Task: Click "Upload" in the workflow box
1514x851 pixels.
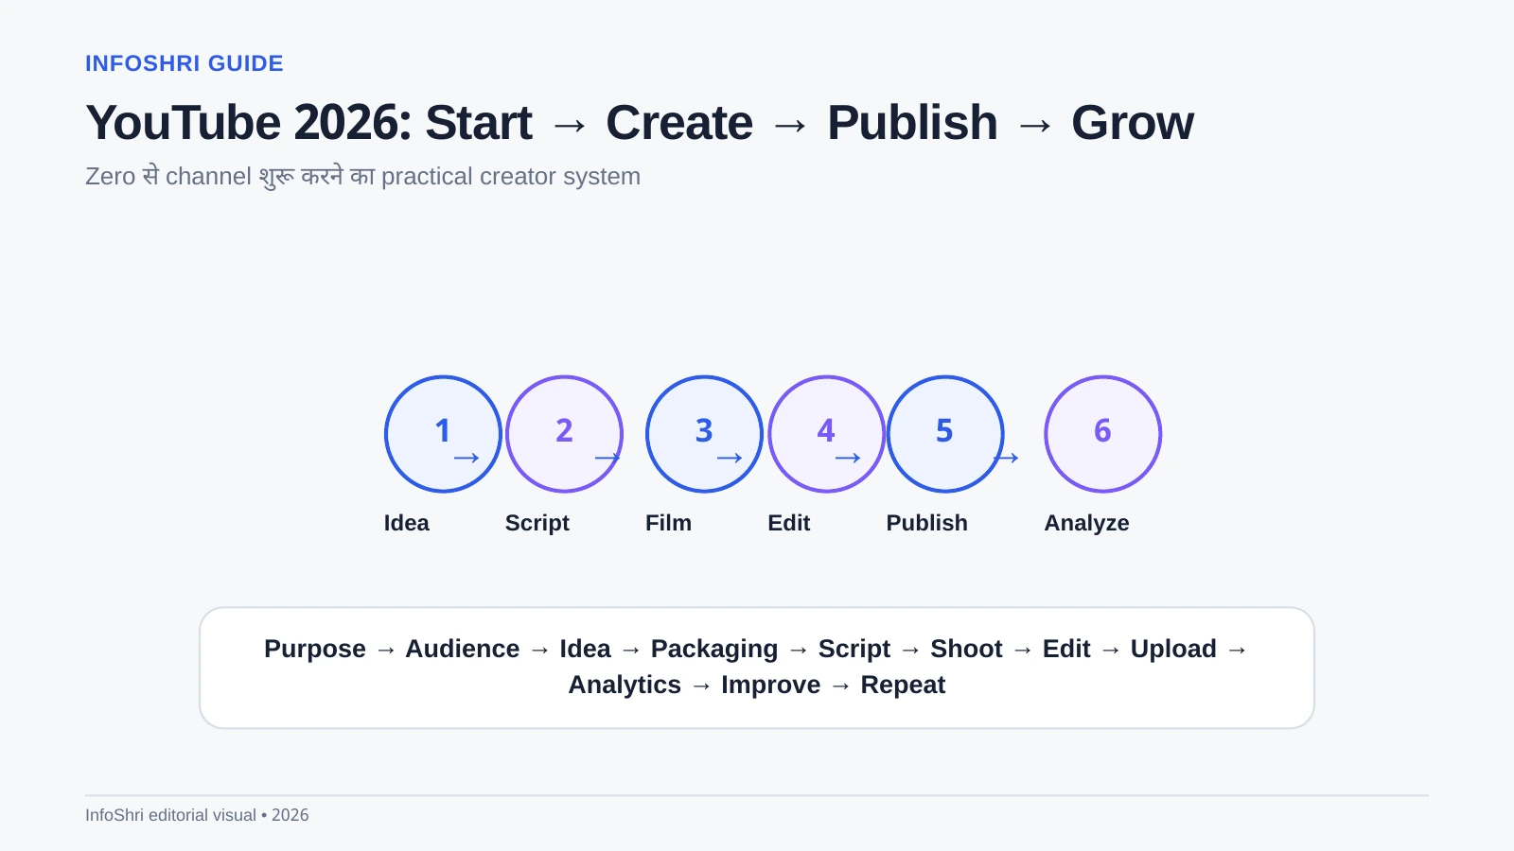Action: coord(1173,649)
